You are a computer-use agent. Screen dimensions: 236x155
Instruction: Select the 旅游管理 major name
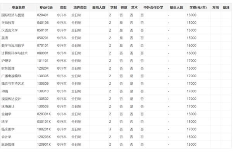tap(8, 145)
